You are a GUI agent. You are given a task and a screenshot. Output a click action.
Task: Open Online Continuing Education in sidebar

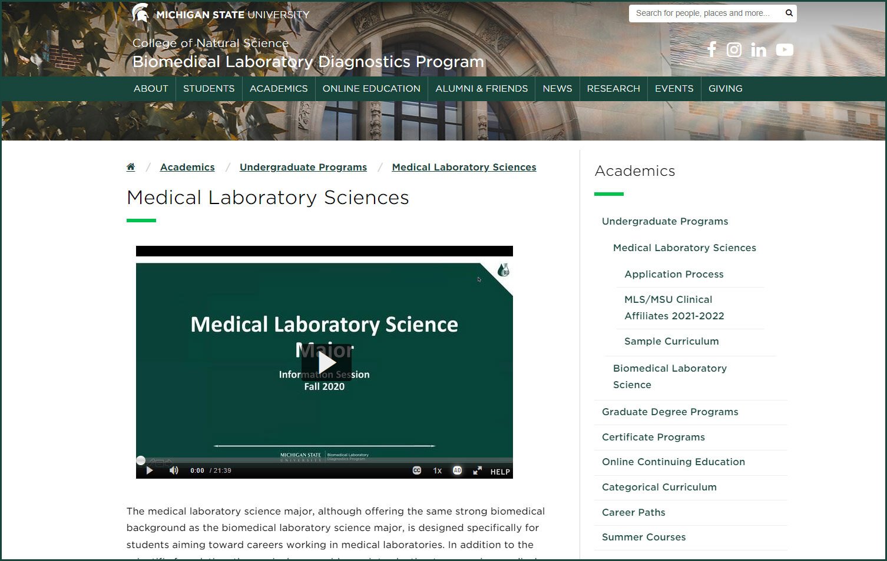point(673,462)
